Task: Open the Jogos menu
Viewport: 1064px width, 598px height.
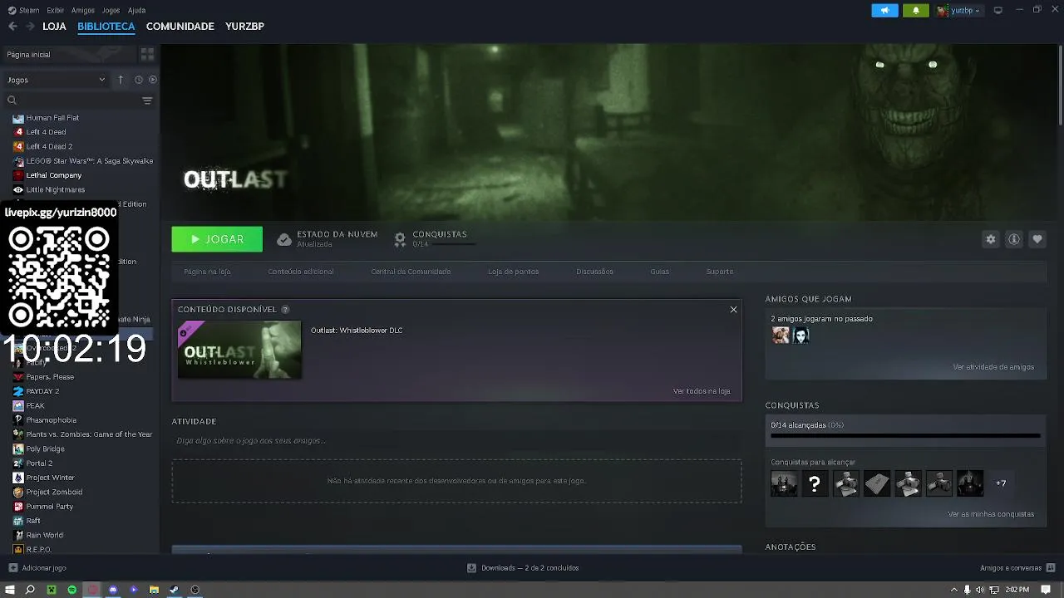Action: [x=111, y=10]
